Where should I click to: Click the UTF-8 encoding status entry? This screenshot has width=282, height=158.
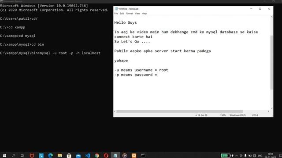pyautogui.click(x=255, y=115)
